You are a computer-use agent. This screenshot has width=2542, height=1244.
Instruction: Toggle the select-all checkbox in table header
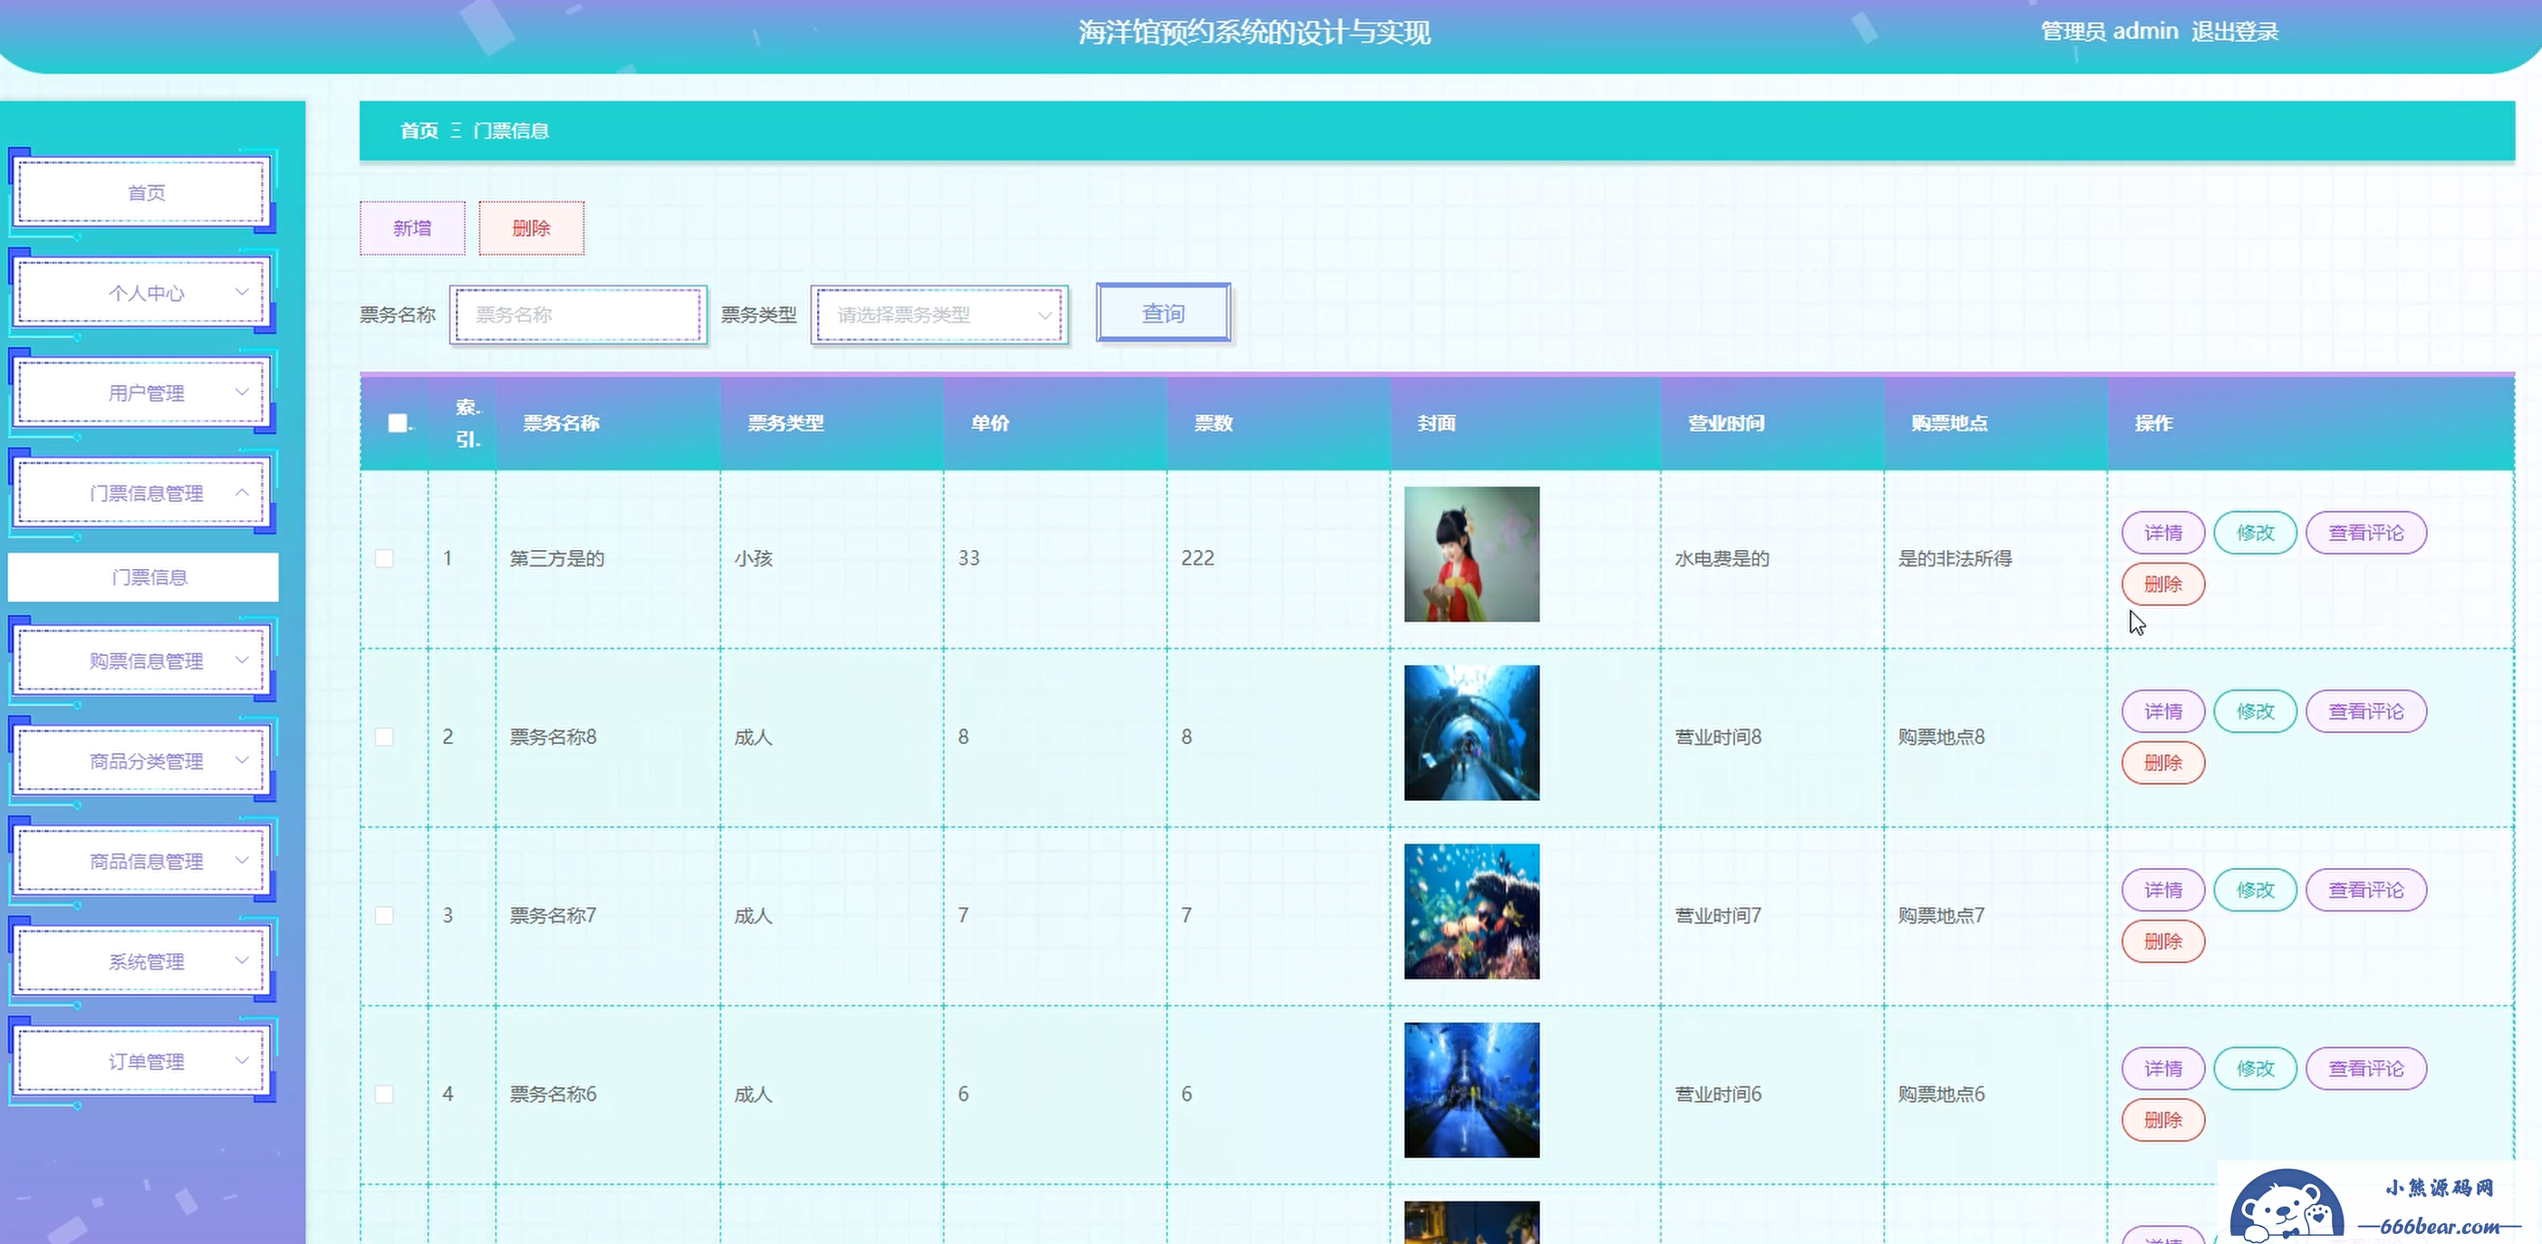(397, 422)
